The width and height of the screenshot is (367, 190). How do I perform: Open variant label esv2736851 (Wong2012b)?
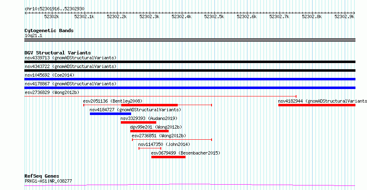coord(159,136)
